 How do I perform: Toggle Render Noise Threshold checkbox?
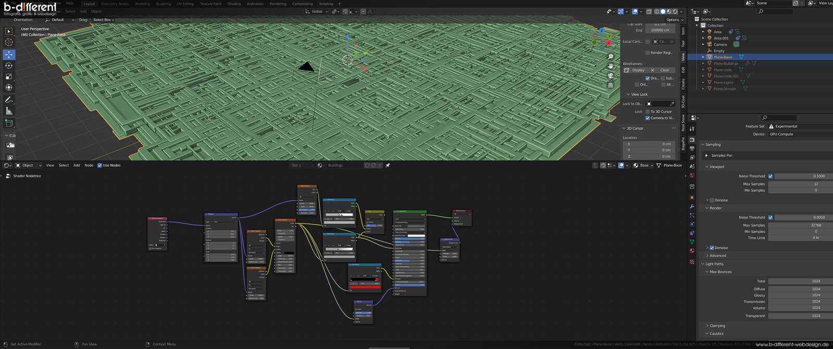click(771, 217)
